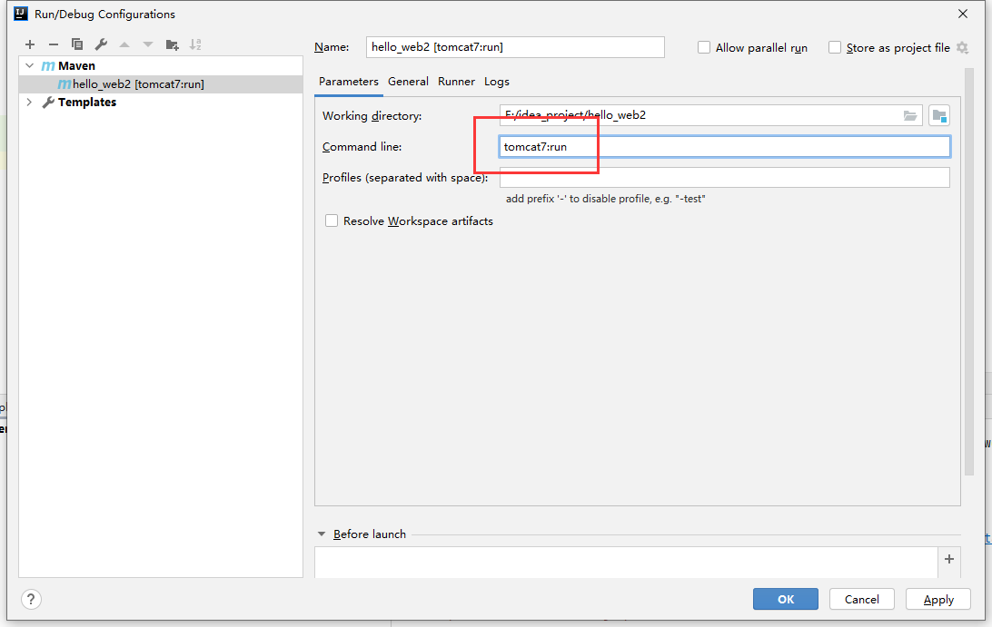This screenshot has width=992, height=627.
Task: Click the OK button
Action: click(x=785, y=599)
